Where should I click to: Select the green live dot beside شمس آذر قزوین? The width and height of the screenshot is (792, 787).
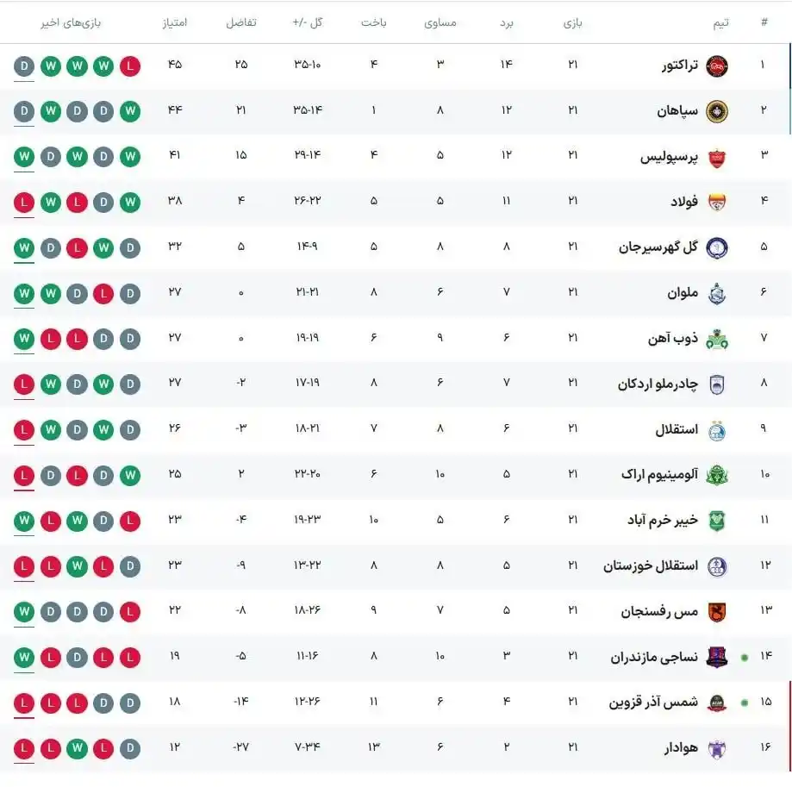tap(744, 703)
